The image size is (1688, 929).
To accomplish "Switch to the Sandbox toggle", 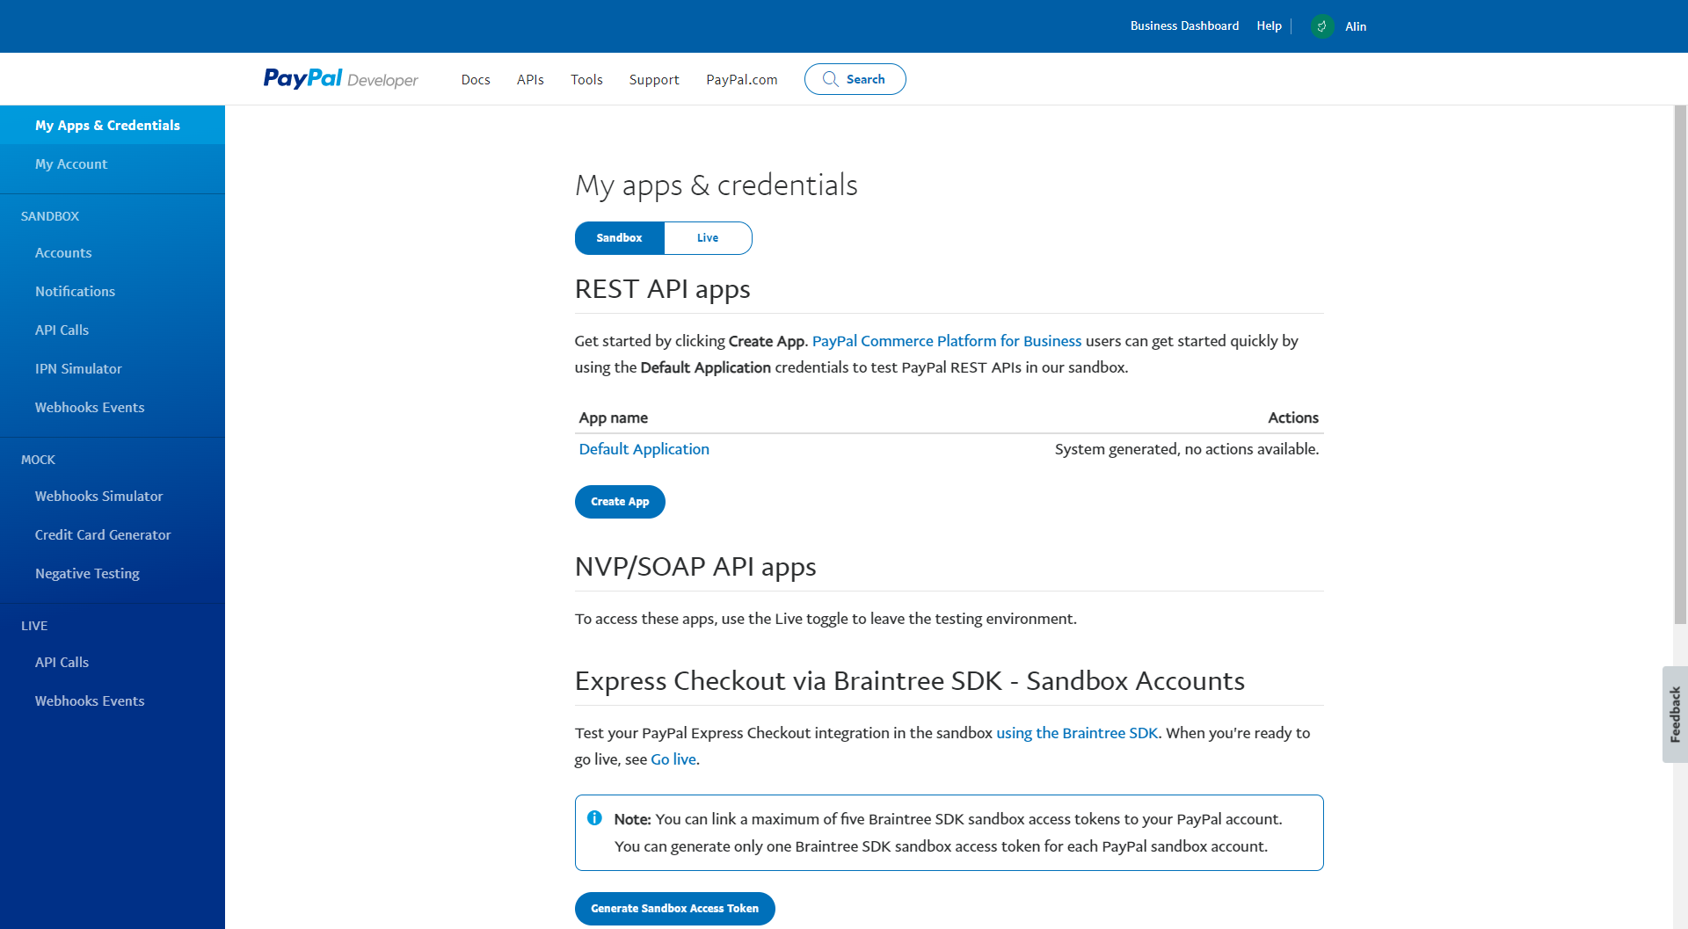I will pos(619,238).
